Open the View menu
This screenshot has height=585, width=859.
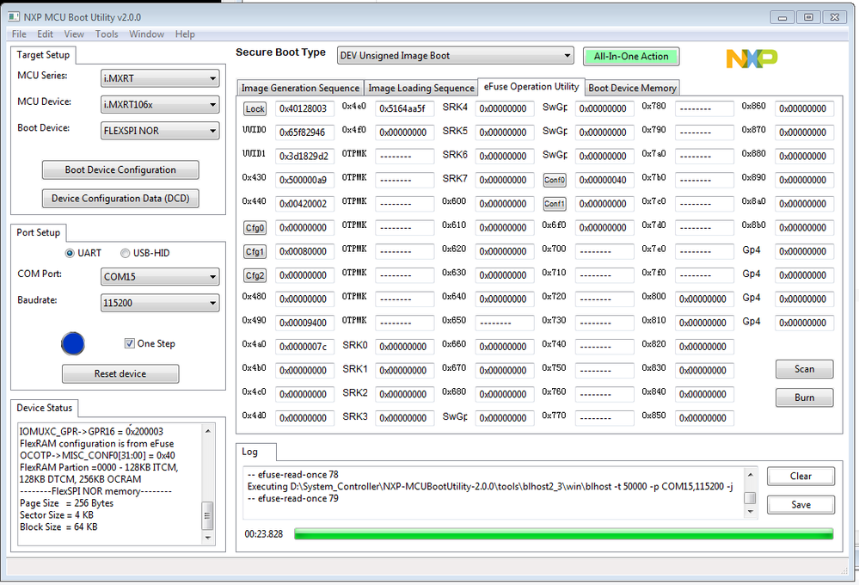tap(74, 34)
